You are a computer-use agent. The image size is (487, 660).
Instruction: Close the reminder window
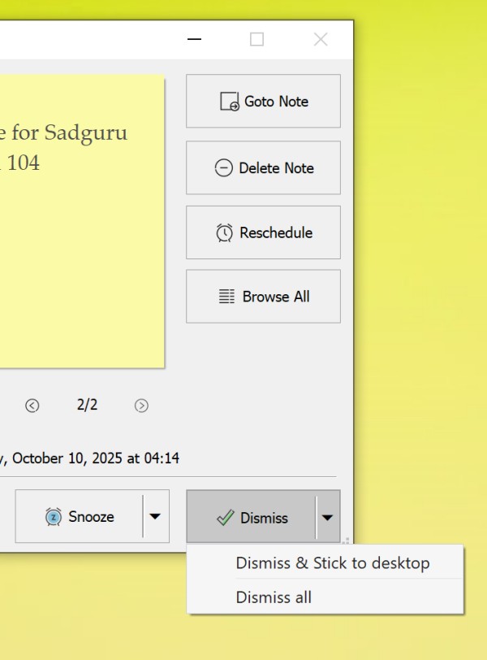pos(321,39)
